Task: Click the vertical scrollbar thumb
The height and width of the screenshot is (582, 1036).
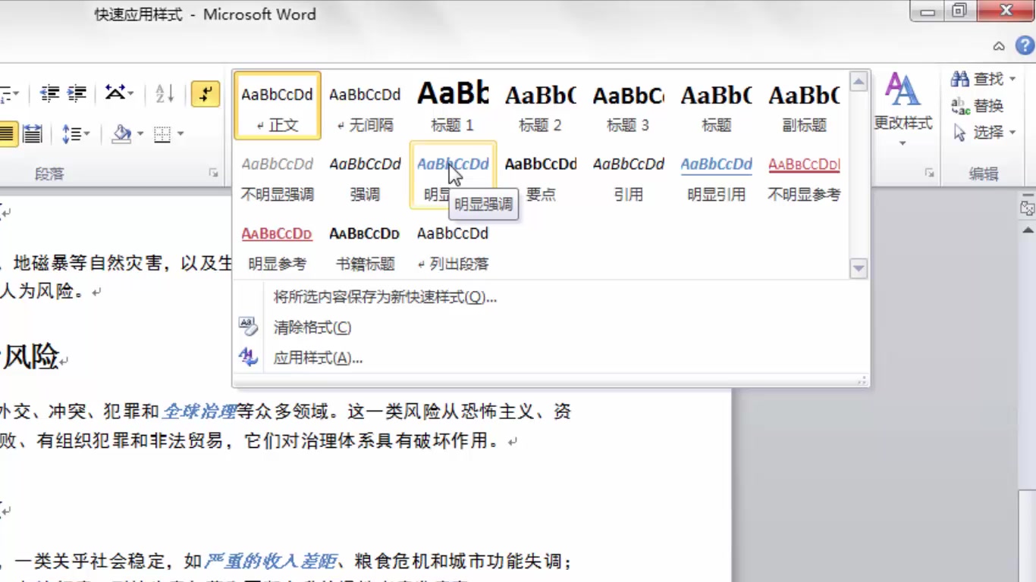Action: click(1028, 537)
